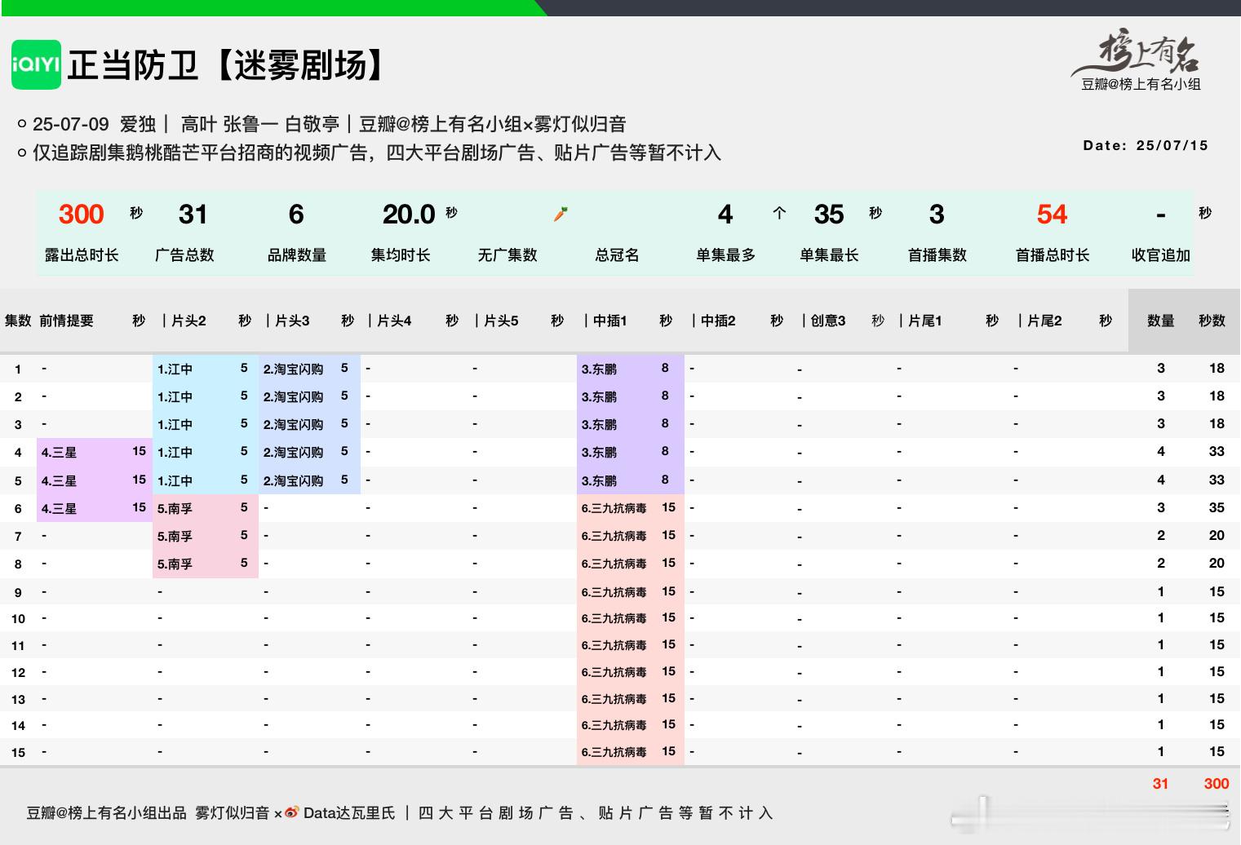Click 1.江中 in episode 1 row
The width and height of the screenshot is (1241, 845).
click(x=175, y=369)
